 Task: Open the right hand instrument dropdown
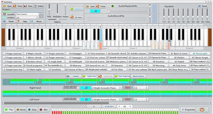[106, 88]
